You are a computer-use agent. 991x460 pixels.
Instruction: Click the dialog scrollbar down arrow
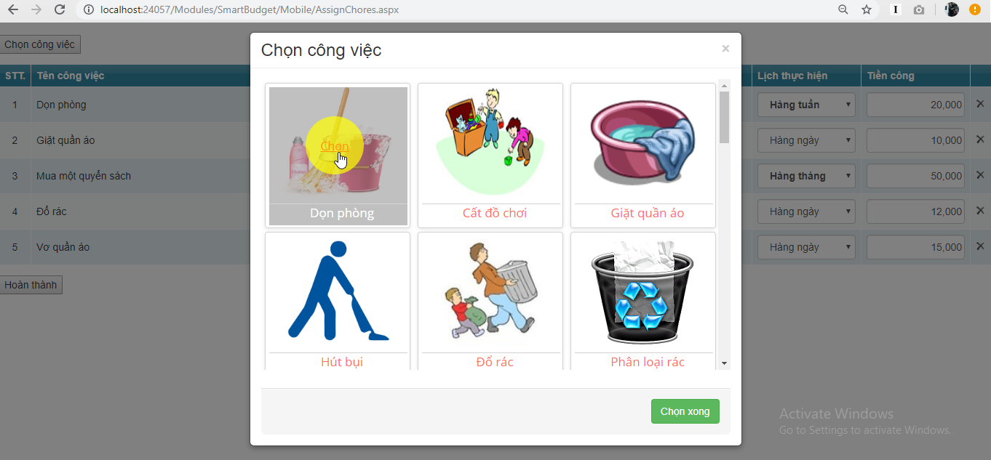pyautogui.click(x=724, y=363)
